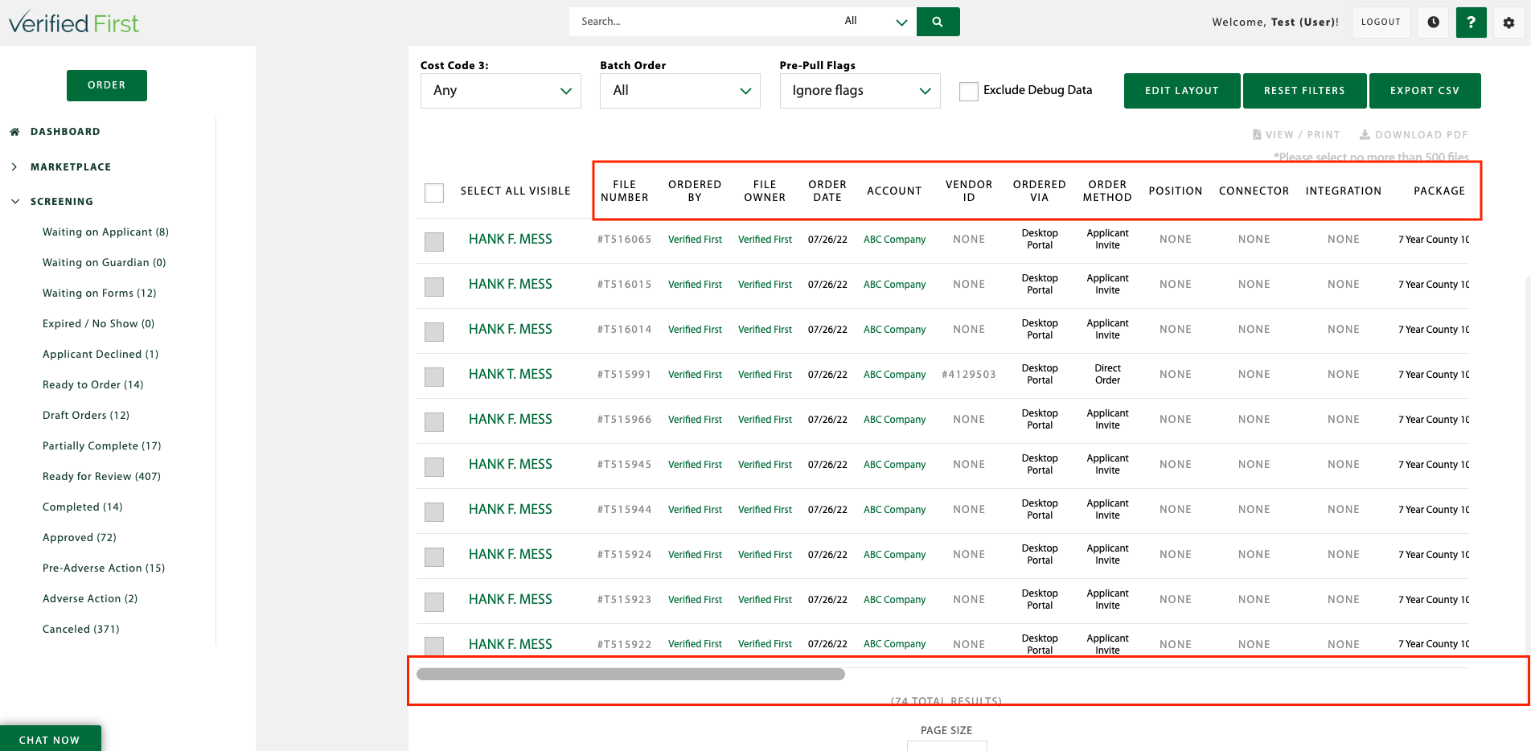The image size is (1531, 751).
Task: Open the clock history icon
Action: [1433, 23]
